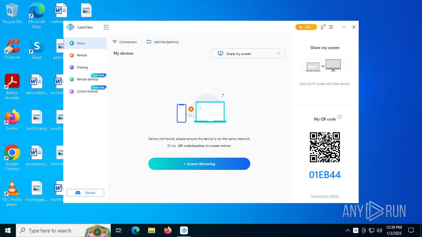
Task: Click the passkey 01EB44
Action: point(325,175)
